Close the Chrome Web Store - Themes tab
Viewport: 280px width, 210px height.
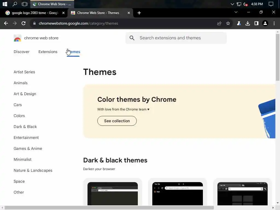(129, 13)
